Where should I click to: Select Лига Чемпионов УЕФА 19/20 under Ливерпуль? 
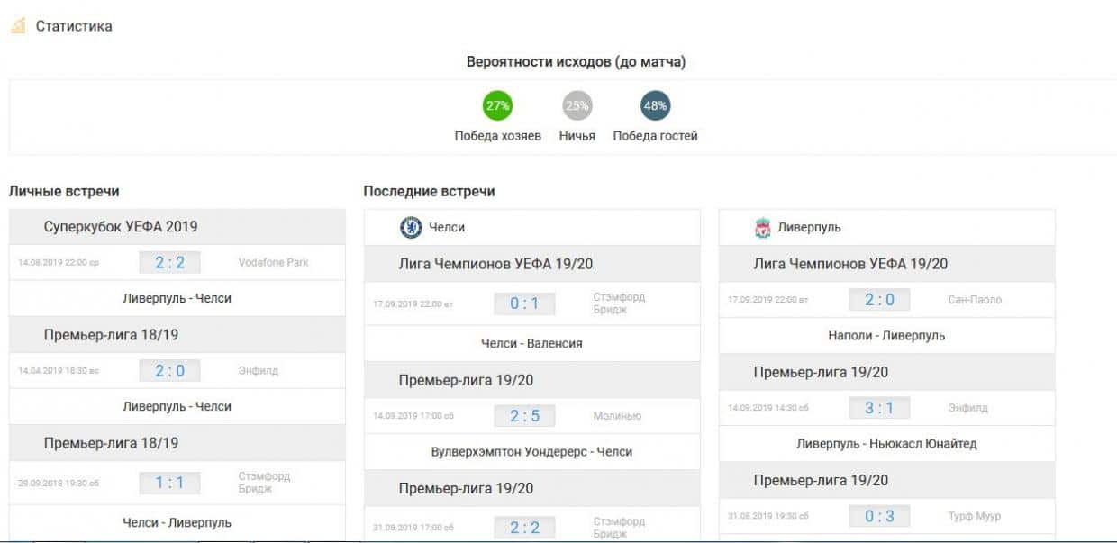(x=886, y=264)
